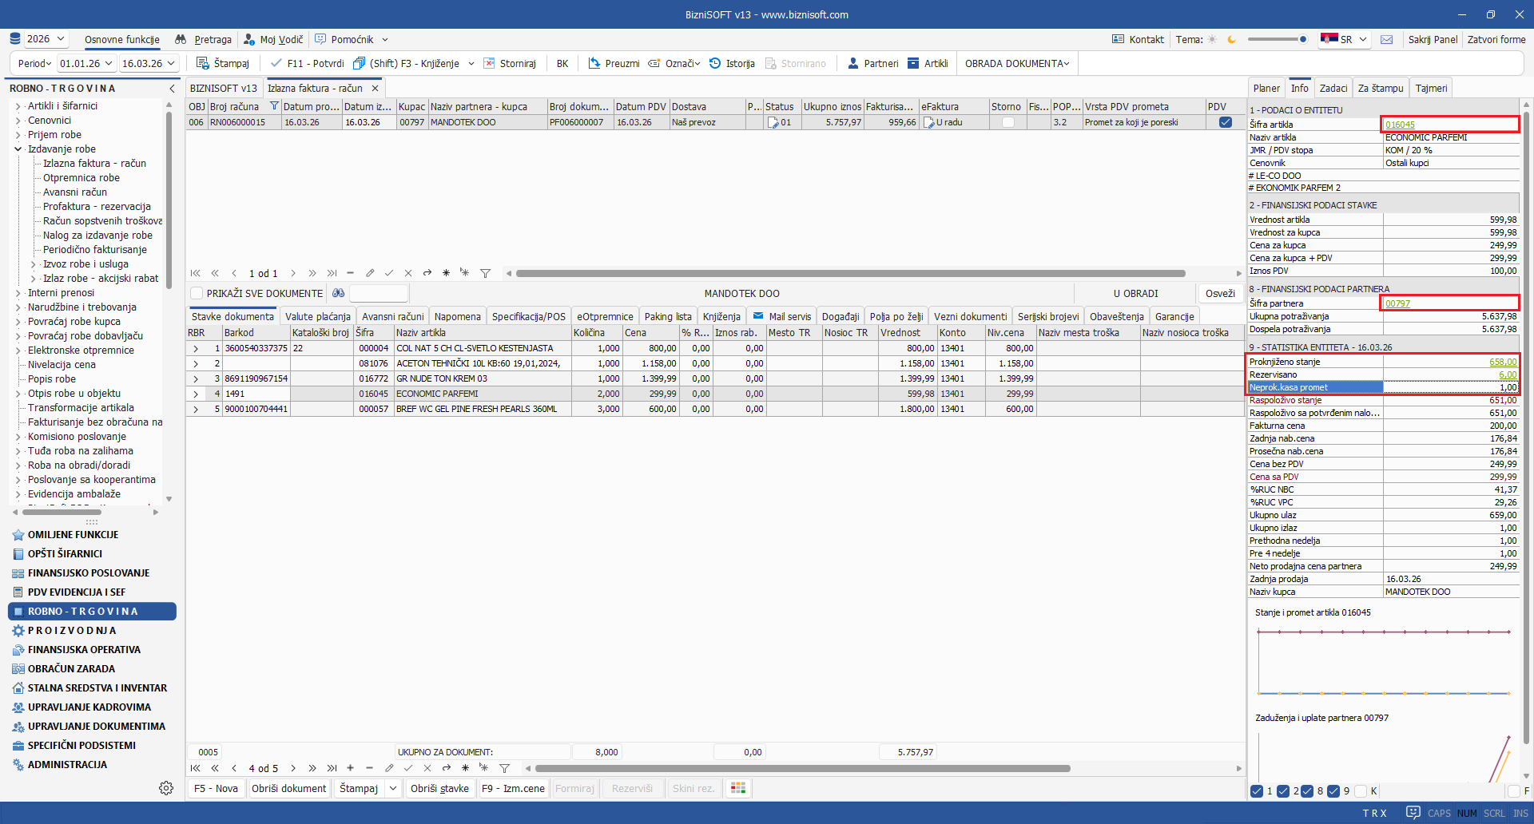Click the colored grid icon in bottom bar
1534x824 pixels.
(x=738, y=788)
